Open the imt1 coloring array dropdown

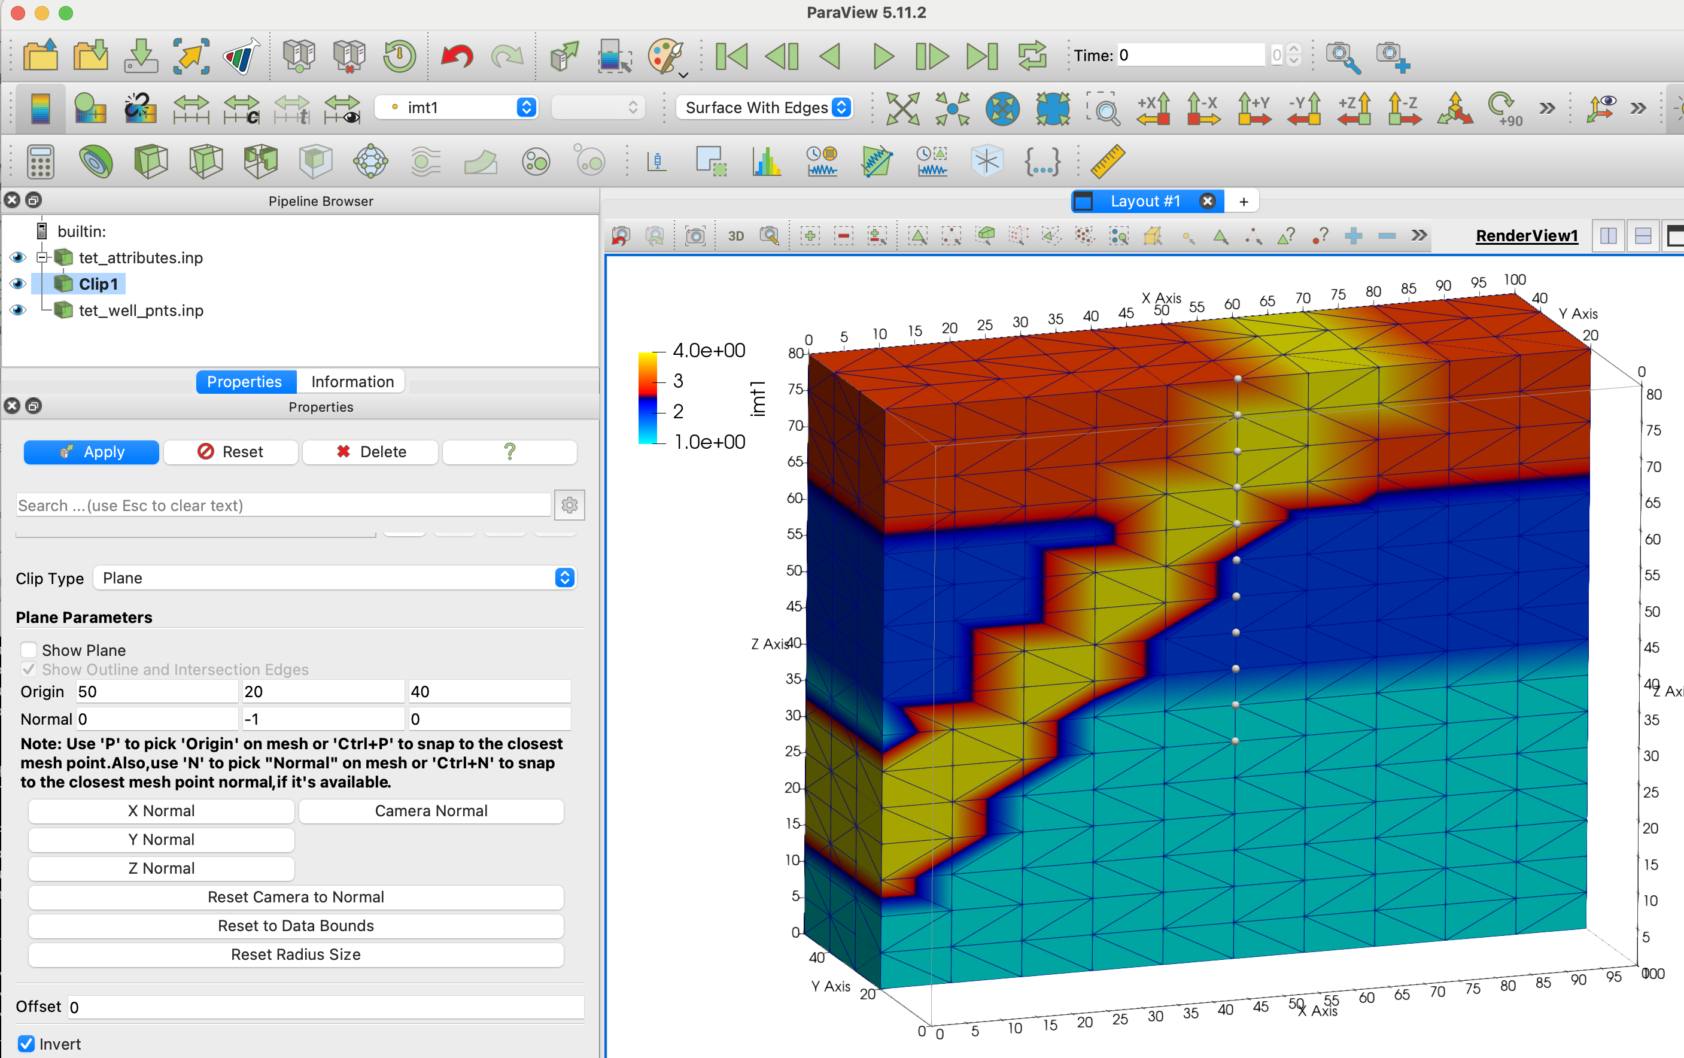(x=457, y=107)
